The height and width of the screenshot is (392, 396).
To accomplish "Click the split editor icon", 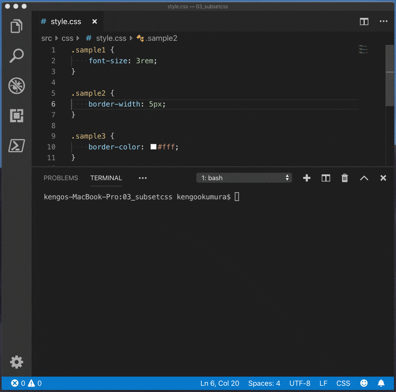I will (x=364, y=22).
